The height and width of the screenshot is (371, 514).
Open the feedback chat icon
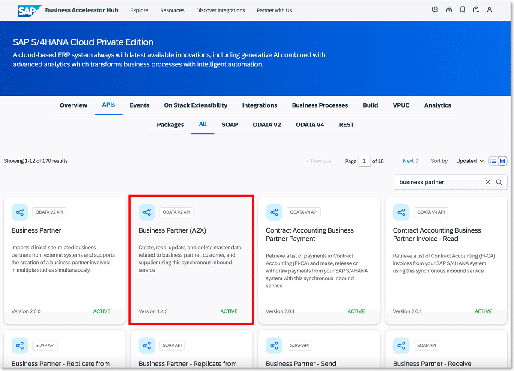pos(435,10)
